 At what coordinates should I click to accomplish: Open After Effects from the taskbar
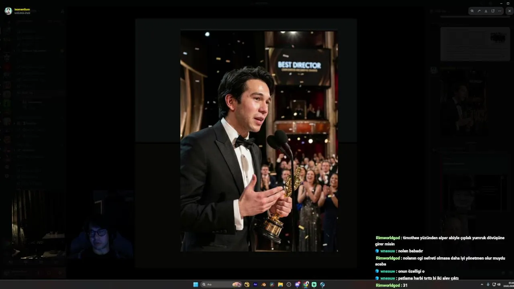255,285
